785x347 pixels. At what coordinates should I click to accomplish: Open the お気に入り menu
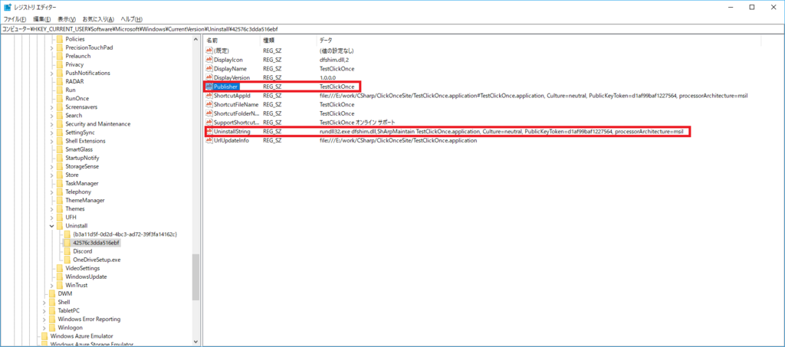(99, 19)
